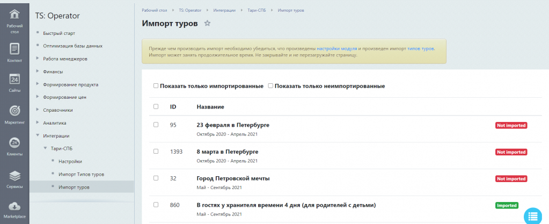Go to Рабочий стол breadcrumb
This screenshot has height=224, width=549.
pyautogui.click(x=155, y=11)
